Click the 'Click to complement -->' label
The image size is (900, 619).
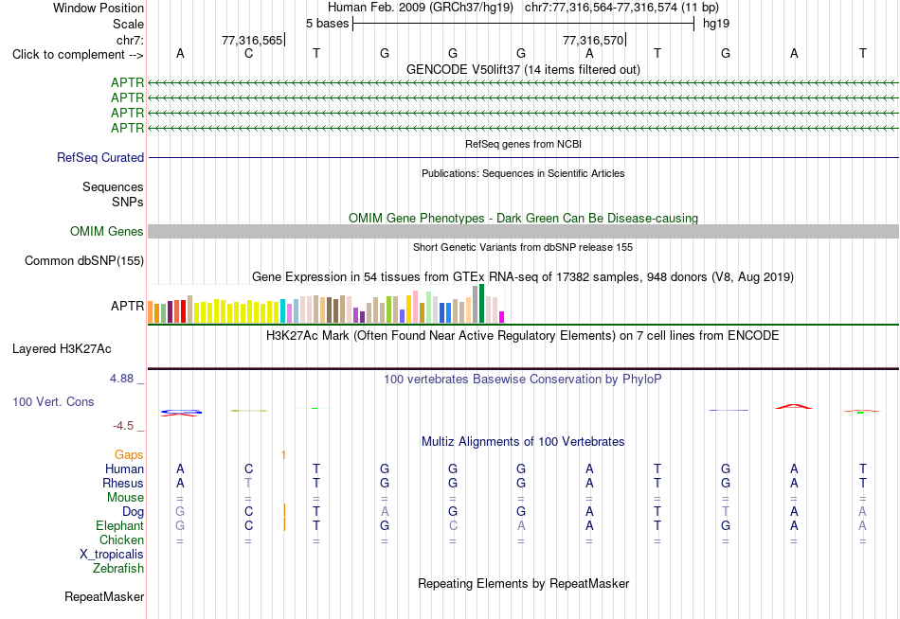78,55
